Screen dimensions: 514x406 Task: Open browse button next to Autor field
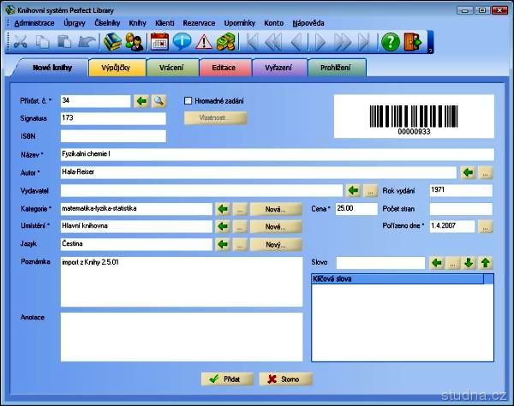pos(486,173)
